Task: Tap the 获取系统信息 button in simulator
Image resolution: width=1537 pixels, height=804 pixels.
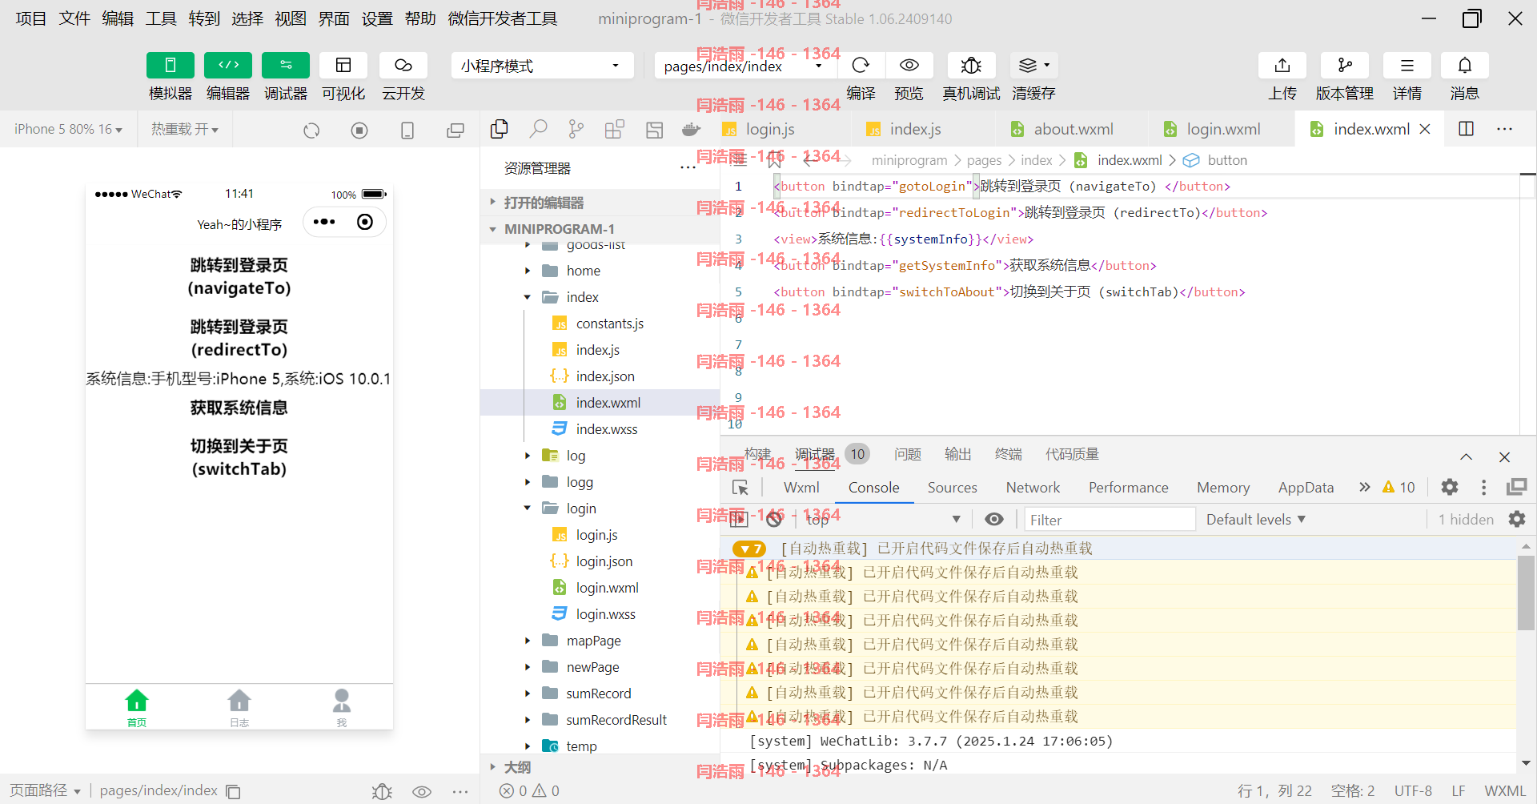Action: pyautogui.click(x=239, y=408)
